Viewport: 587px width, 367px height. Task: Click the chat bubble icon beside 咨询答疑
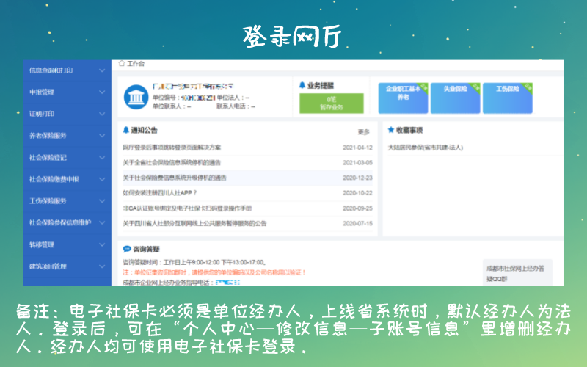coord(127,249)
